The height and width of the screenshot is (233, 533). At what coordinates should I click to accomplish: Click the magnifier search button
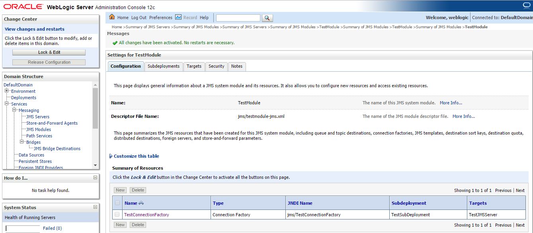tap(267, 18)
